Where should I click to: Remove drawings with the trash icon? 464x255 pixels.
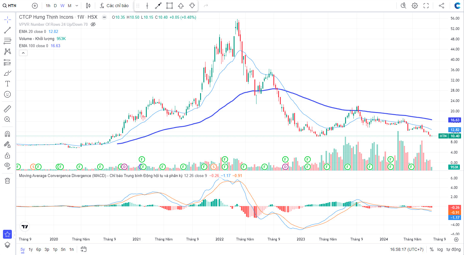[x=7, y=181]
